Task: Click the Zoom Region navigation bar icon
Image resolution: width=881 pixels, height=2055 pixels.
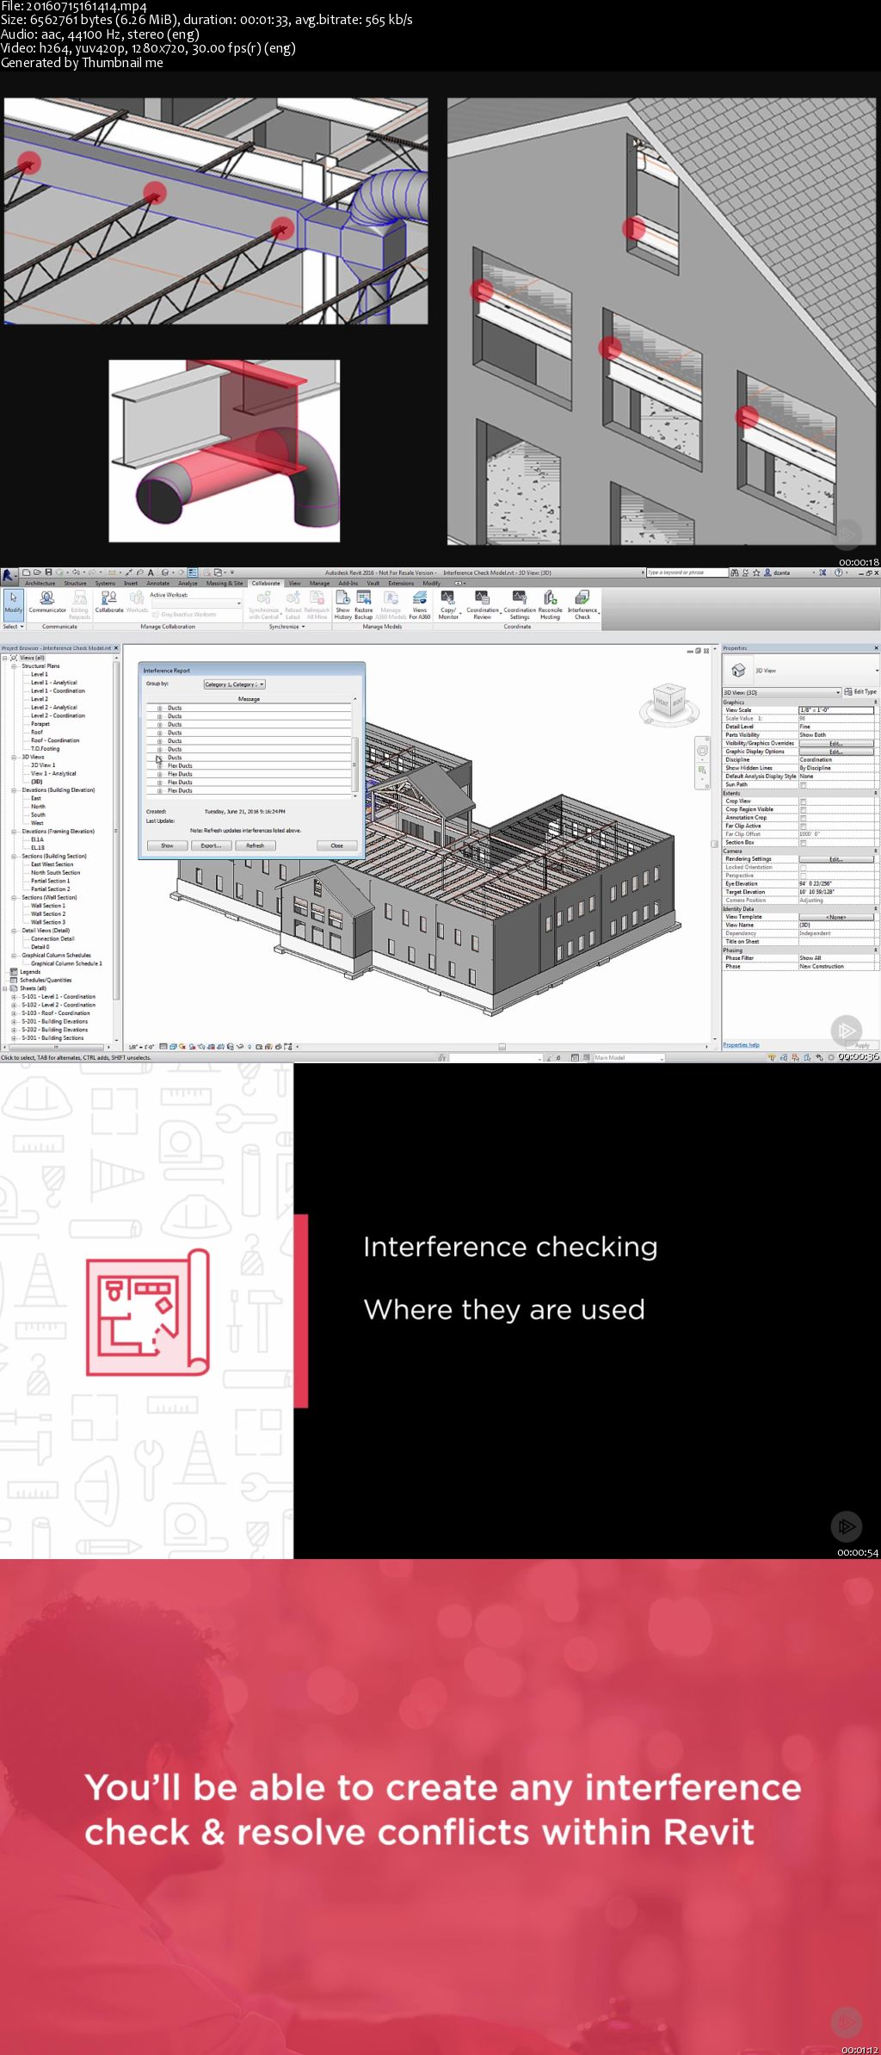Action: (x=702, y=771)
